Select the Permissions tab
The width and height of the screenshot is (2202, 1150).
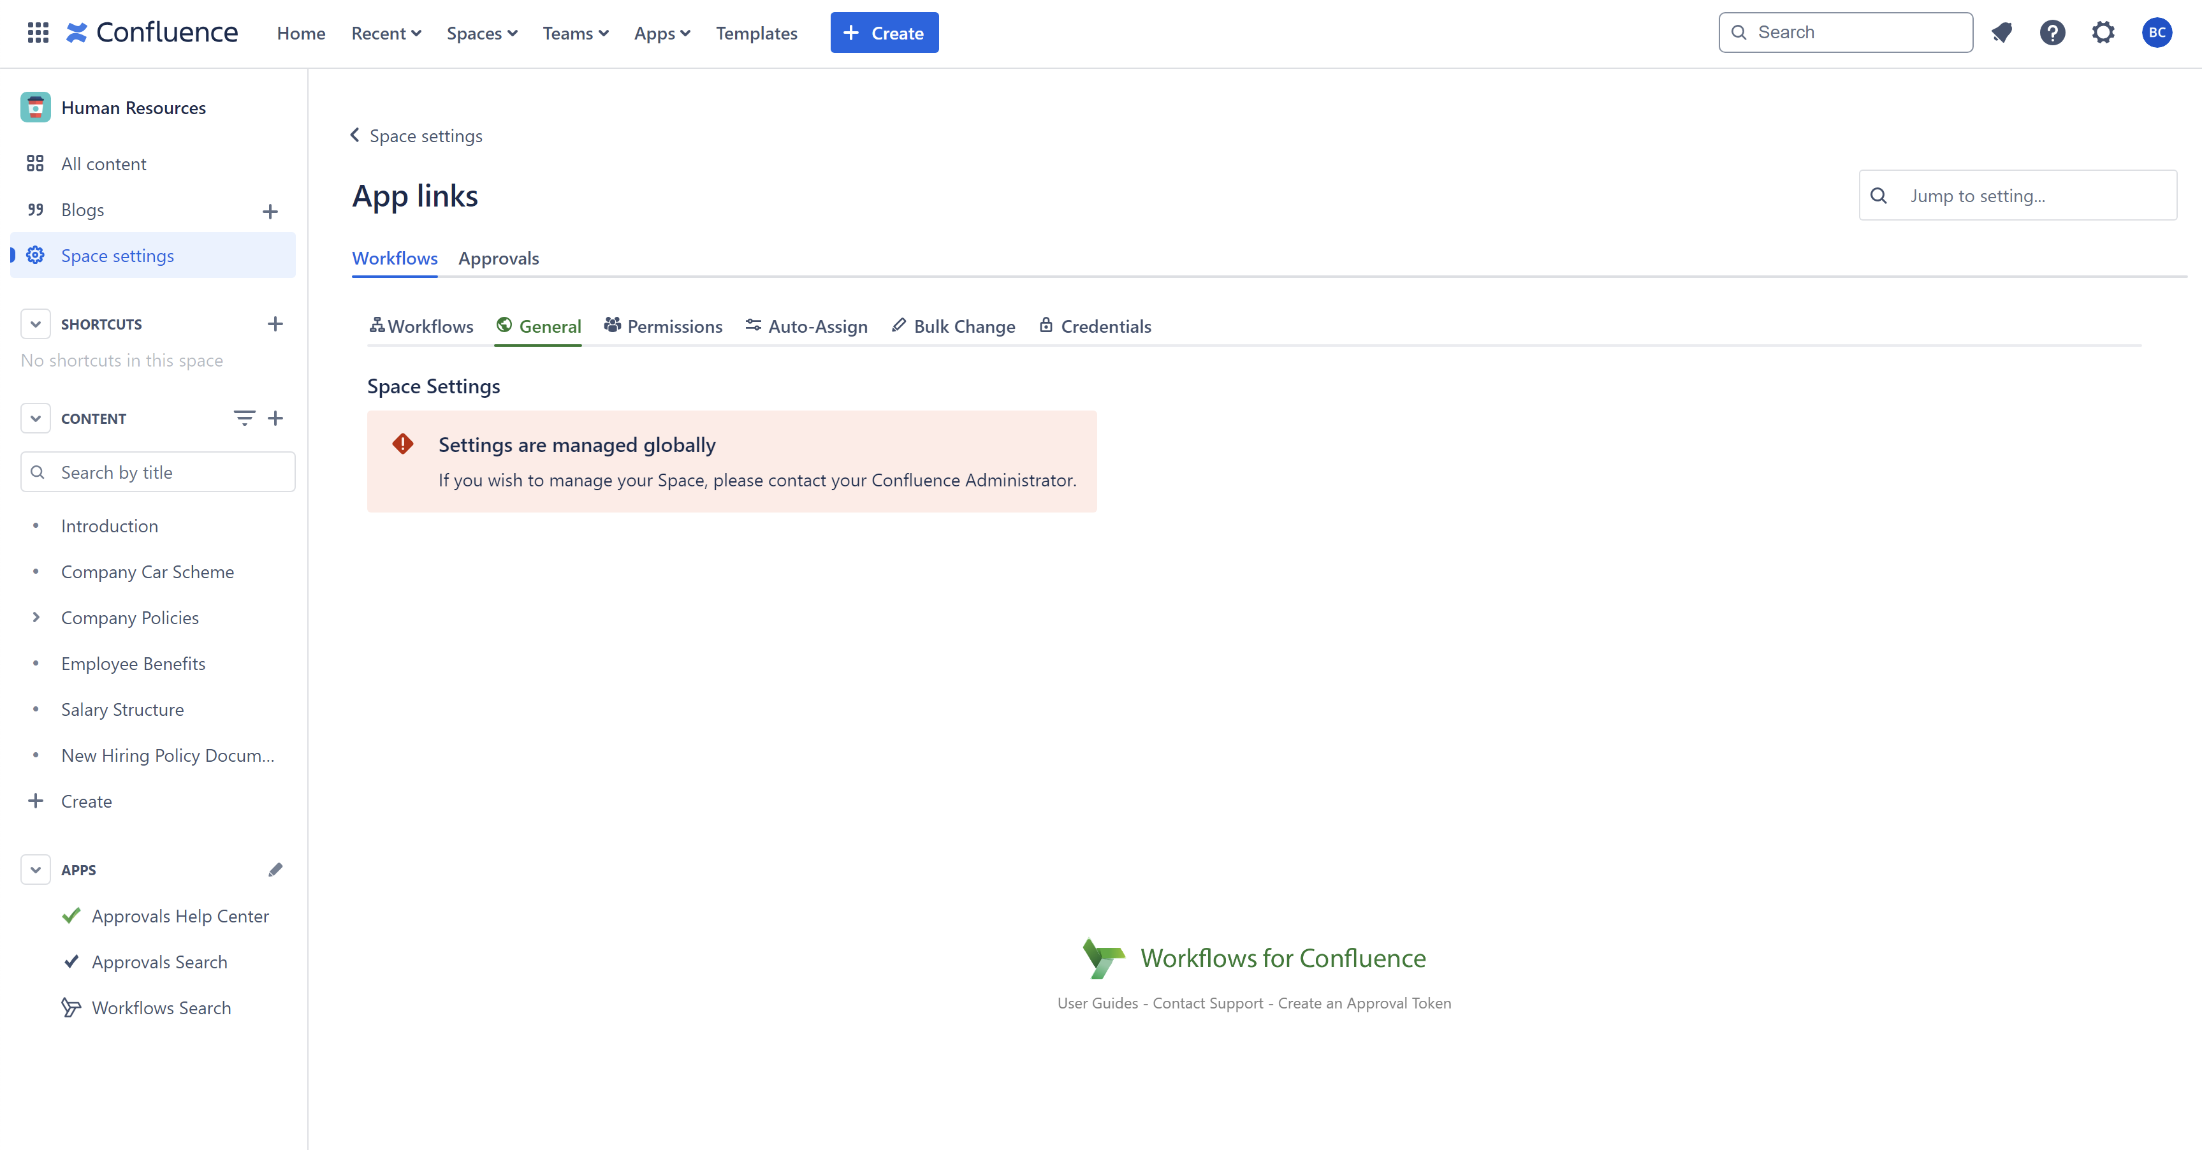(663, 326)
